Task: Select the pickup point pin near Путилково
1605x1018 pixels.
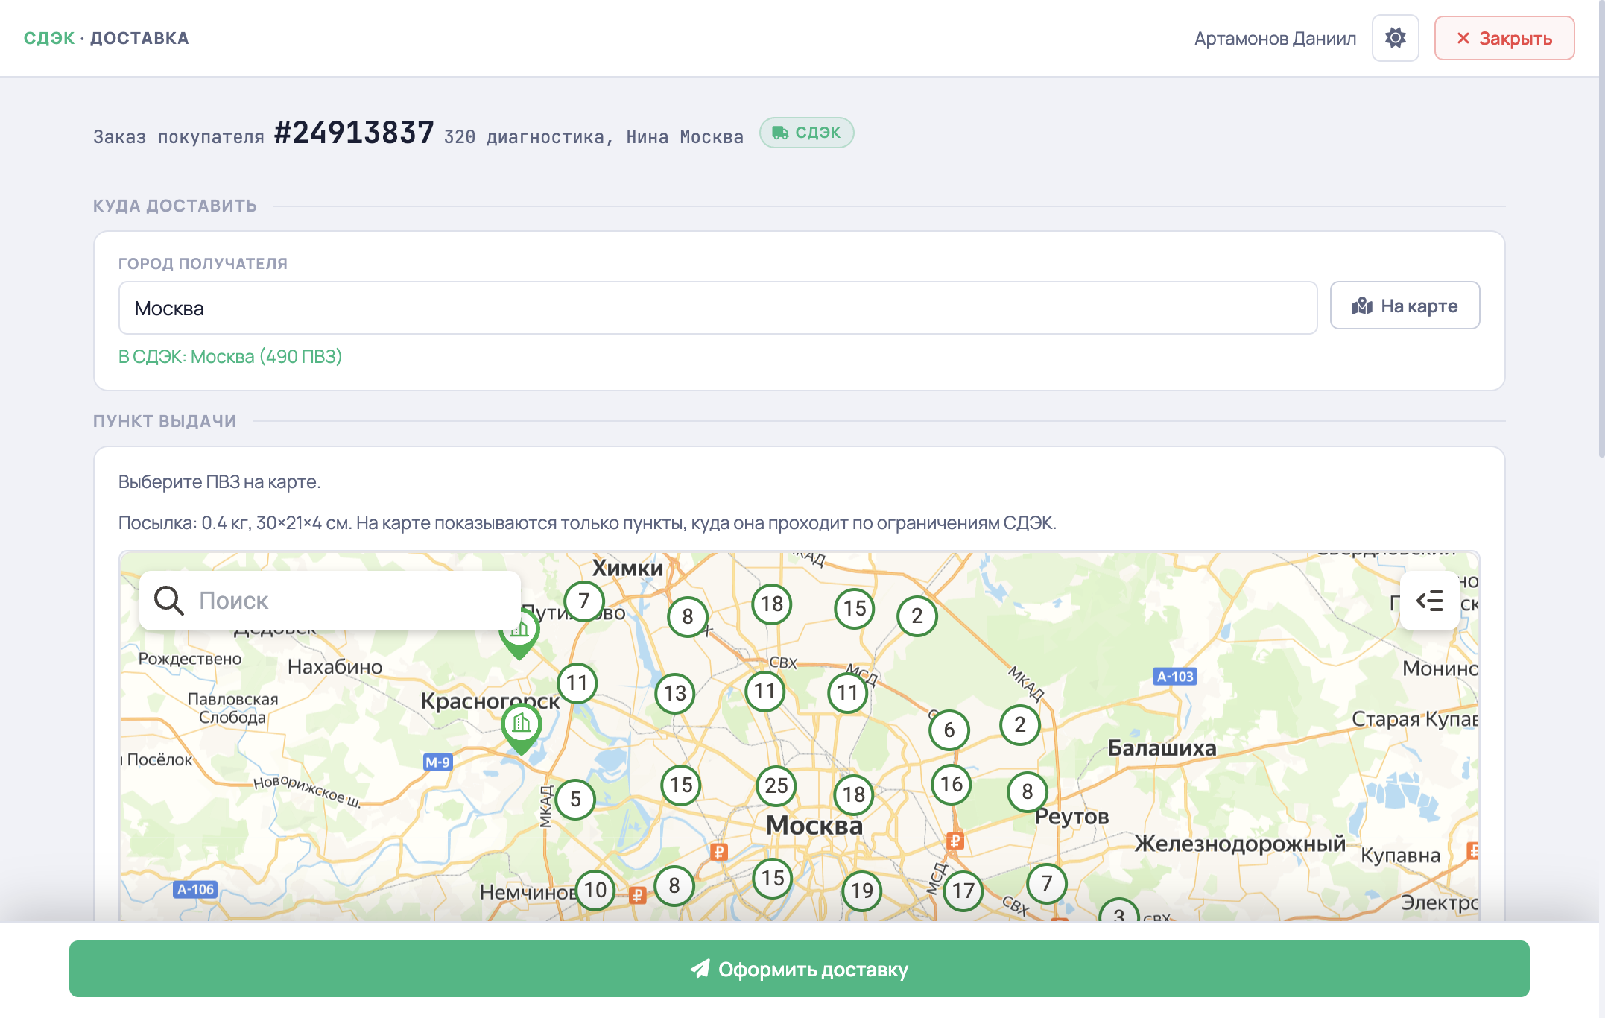Action: tap(519, 633)
